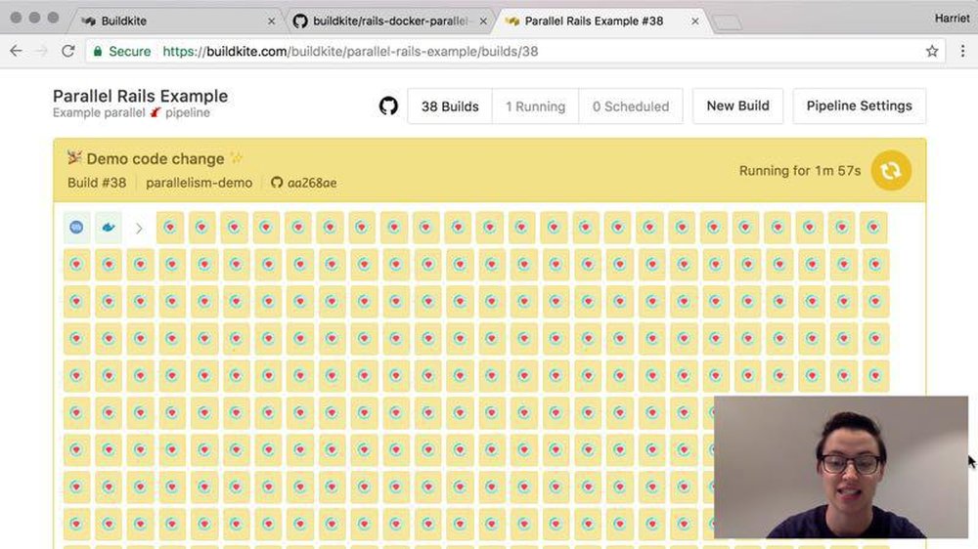Viewport: 978px width, 549px height.
Task: Go back to the previous page
Action: [x=17, y=51]
